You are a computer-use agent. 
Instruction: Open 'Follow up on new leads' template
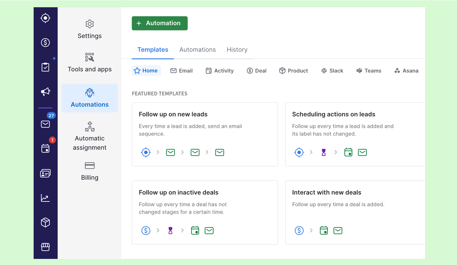pos(205,134)
